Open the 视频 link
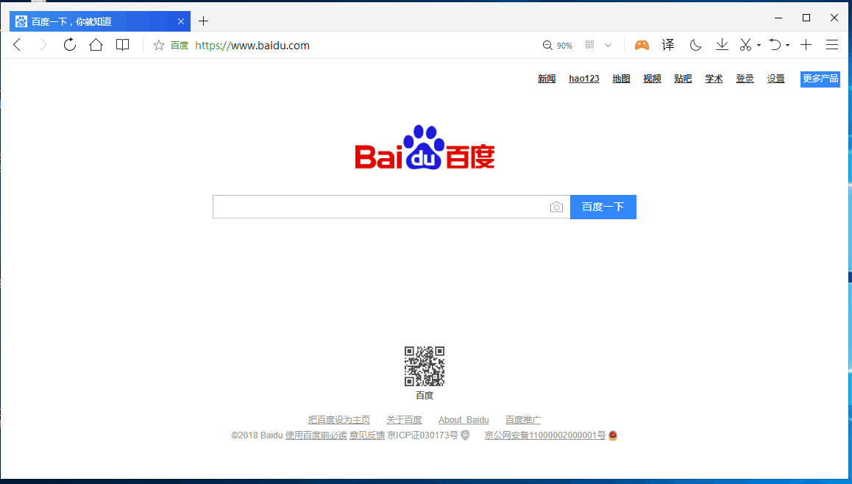The width and height of the screenshot is (852, 484). pyautogui.click(x=652, y=79)
